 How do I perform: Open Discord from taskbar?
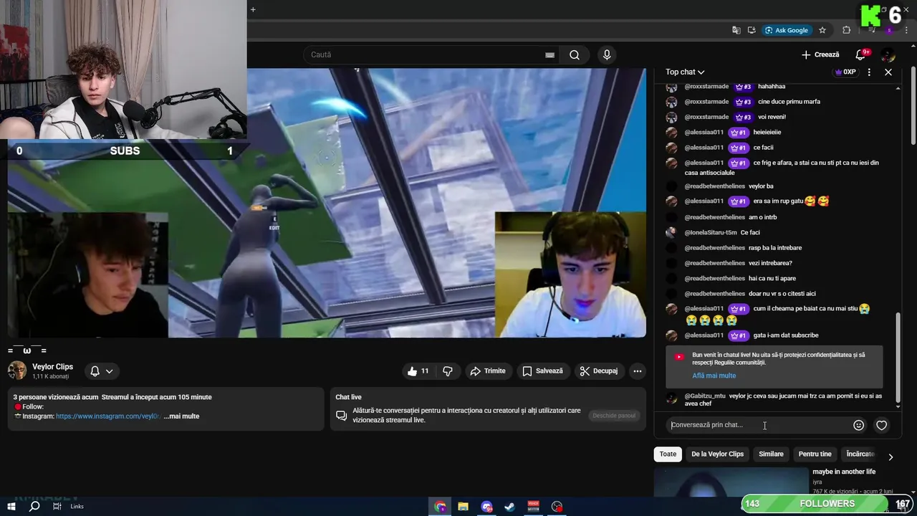pos(487,507)
